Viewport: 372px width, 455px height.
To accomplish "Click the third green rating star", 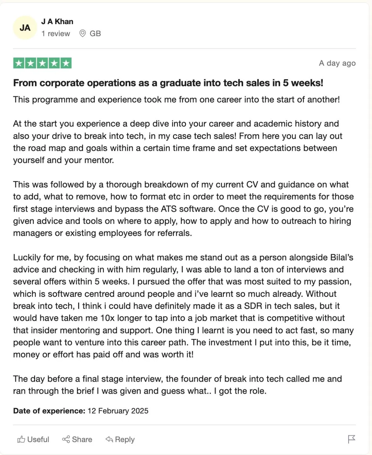I will pos(42,63).
